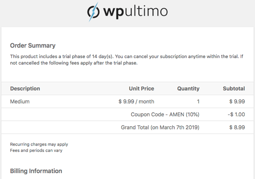The image size is (255, 179).
Task: Click the Quantity column header
Action: coord(188,89)
